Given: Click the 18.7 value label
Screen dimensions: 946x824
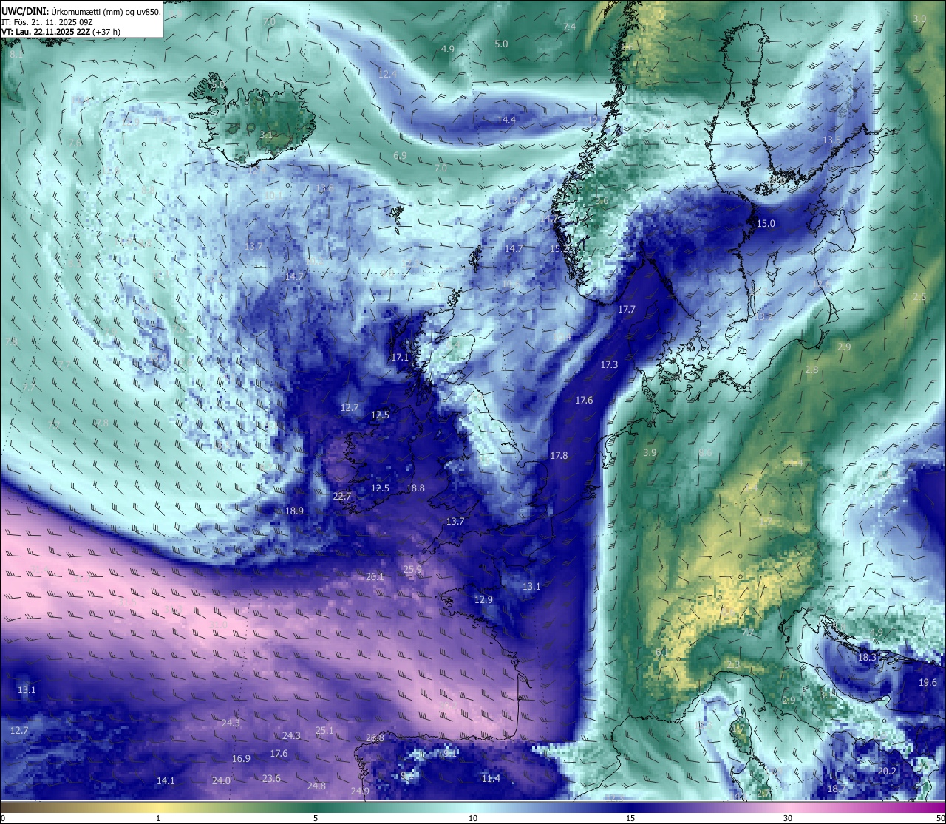Looking at the screenshot, I should click(837, 789).
